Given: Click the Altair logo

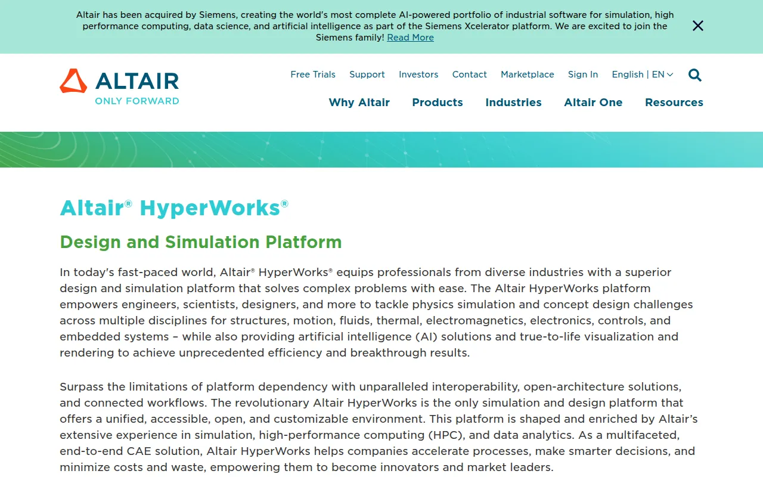Looking at the screenshot, I should (119, 86).
